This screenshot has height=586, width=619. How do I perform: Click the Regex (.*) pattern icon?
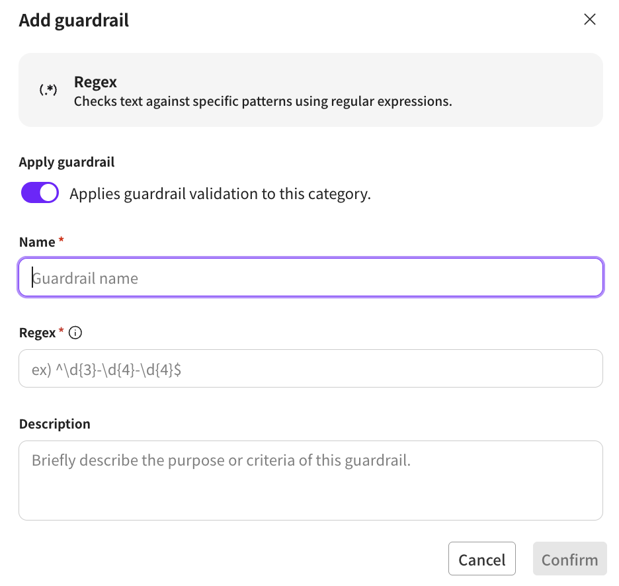point(48,90)
